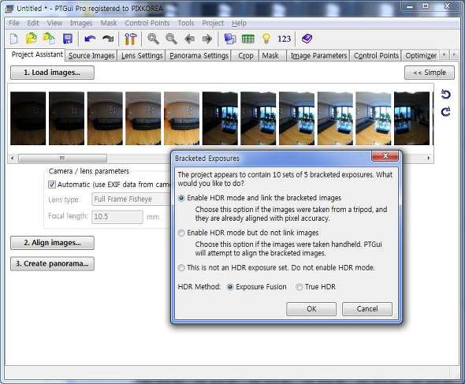Image resolution: width=465 pixels, height=384 pixels.
Task: Rotate images counterclockwise icon
Action: coord(446,95)
